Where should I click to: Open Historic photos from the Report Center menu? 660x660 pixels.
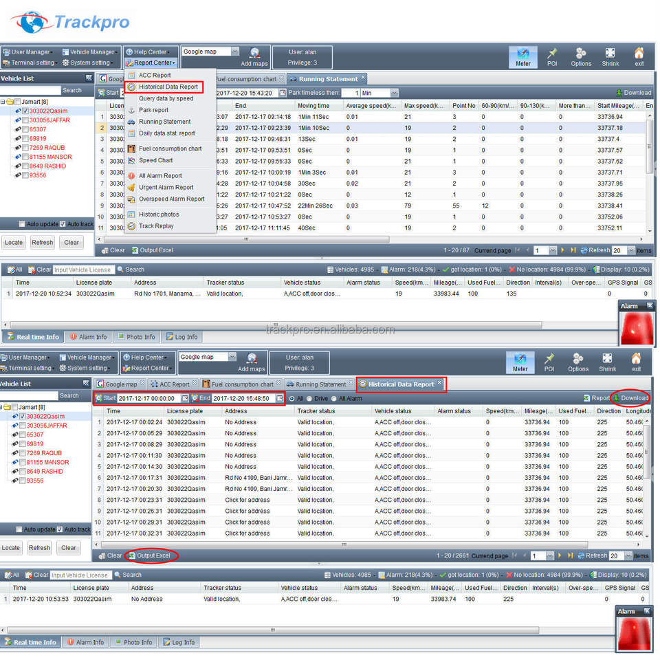pyautogui.click(x=158, y=214)
